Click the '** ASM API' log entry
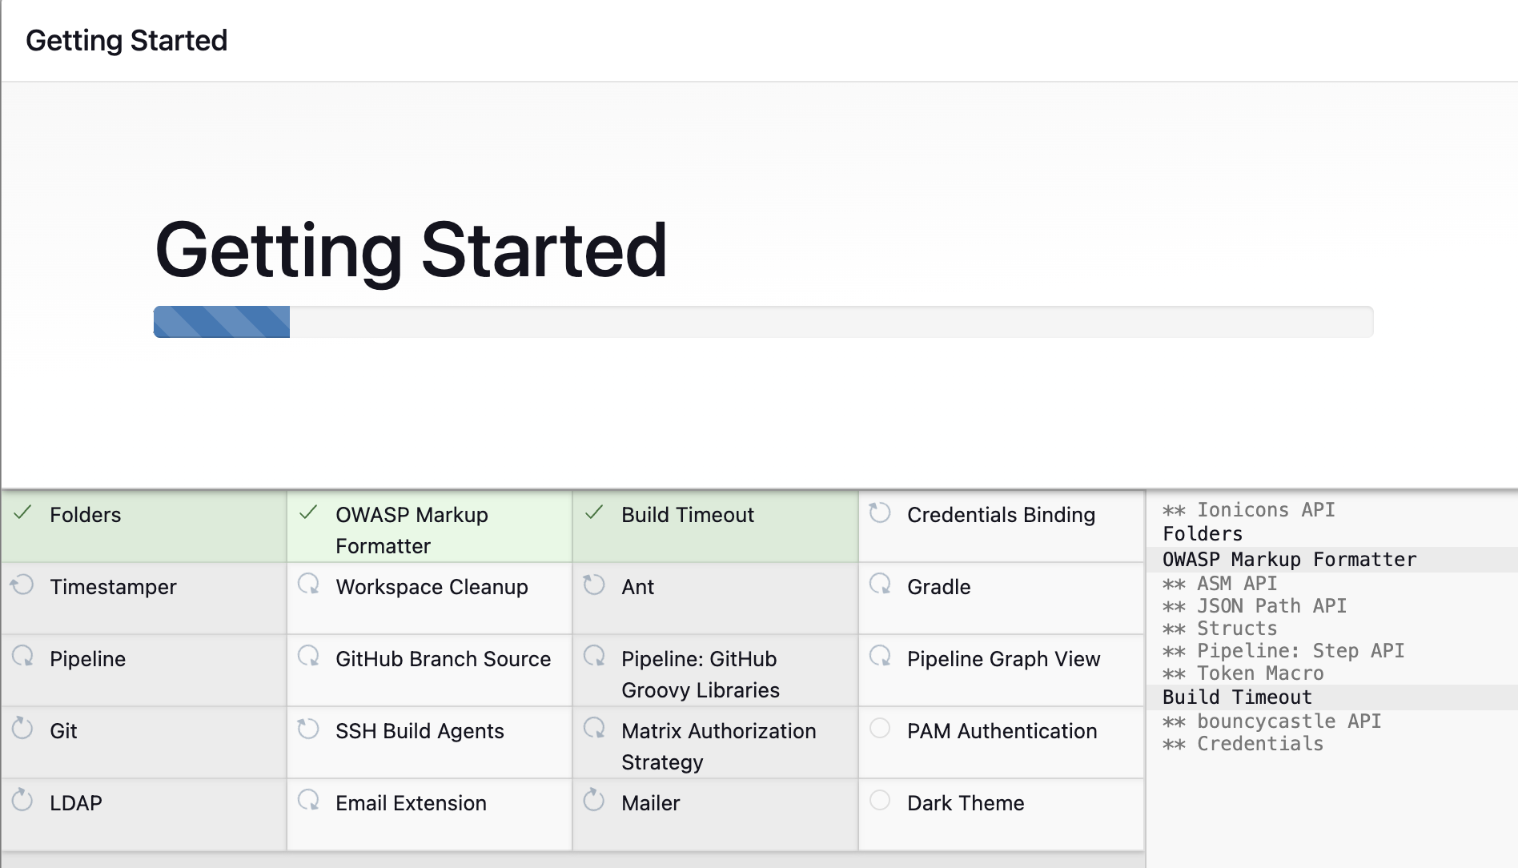This screenshot has width=1518, height=868. [x=1219, y=584]
